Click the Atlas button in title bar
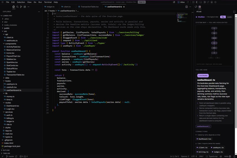 pos(181,2)
